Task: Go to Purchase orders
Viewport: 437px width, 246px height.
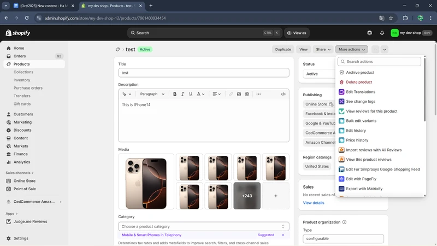Action: pyautogui.click(x=28, y=88)
